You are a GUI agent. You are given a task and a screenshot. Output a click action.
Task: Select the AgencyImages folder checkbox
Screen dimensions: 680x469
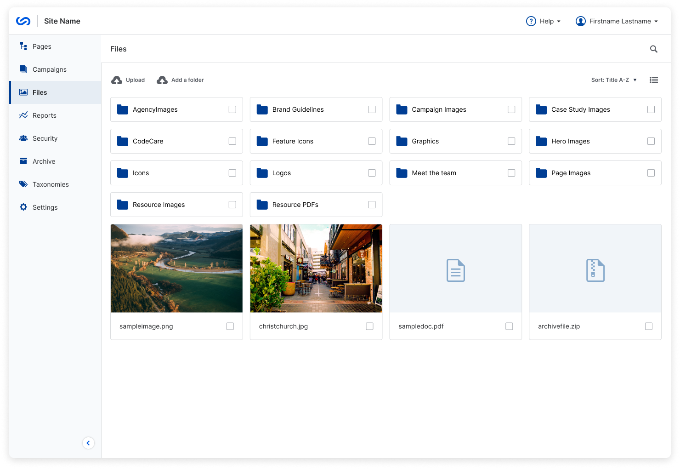pos(232,109)
